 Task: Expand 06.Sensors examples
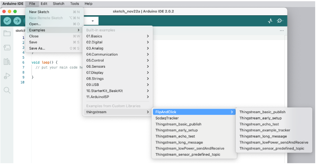pyautogui.click(x=118, y=67)
